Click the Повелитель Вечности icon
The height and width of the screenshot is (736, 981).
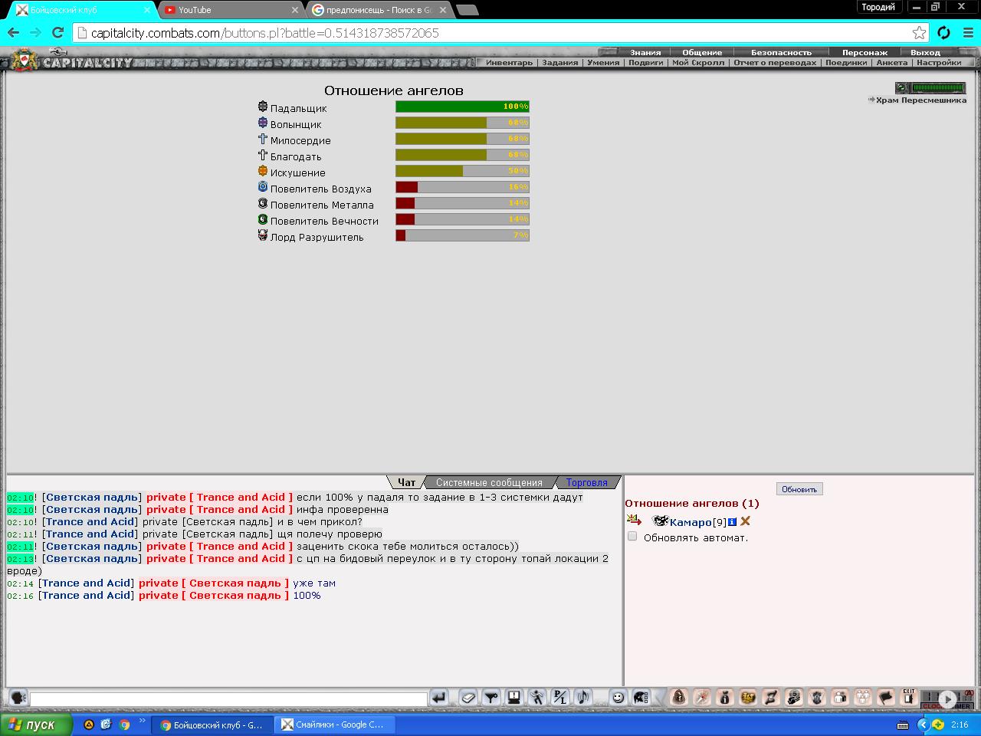point(263,219)
